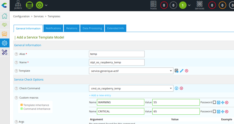
Task: Check the Password box for WARNING macro
Action: click(214, 102)
